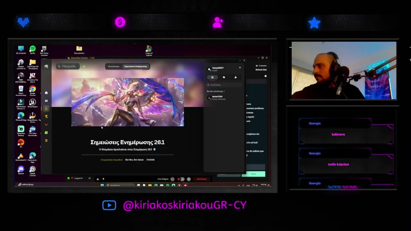This screenshot has height=231, width=411.
Task: Click Test Widgets in the Streamlabs bottom bar
Action: [163, 179]
